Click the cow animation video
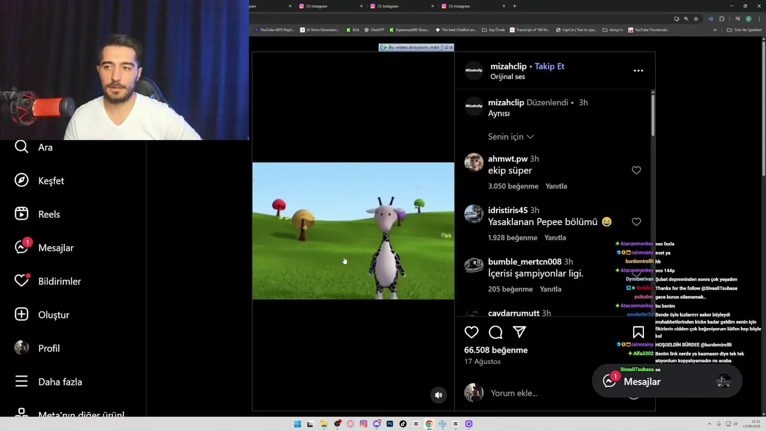 point(353,230)
